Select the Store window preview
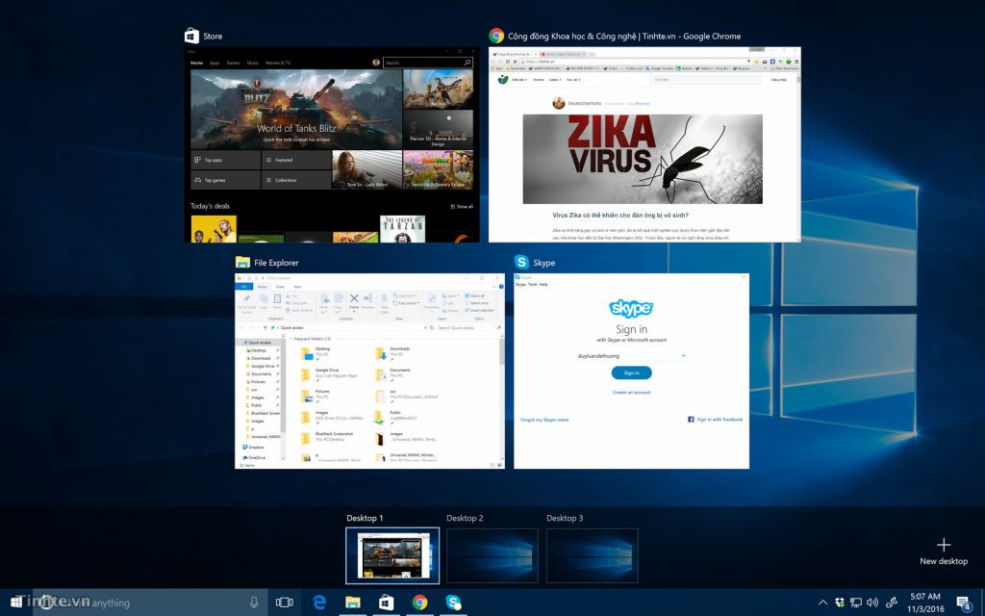The height and width of the screenshot is (616, 985). 332,144
